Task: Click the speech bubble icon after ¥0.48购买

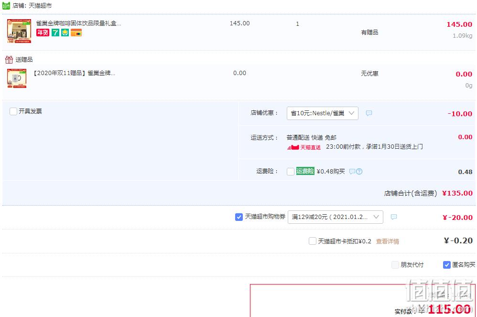Action: coord(352,172)
